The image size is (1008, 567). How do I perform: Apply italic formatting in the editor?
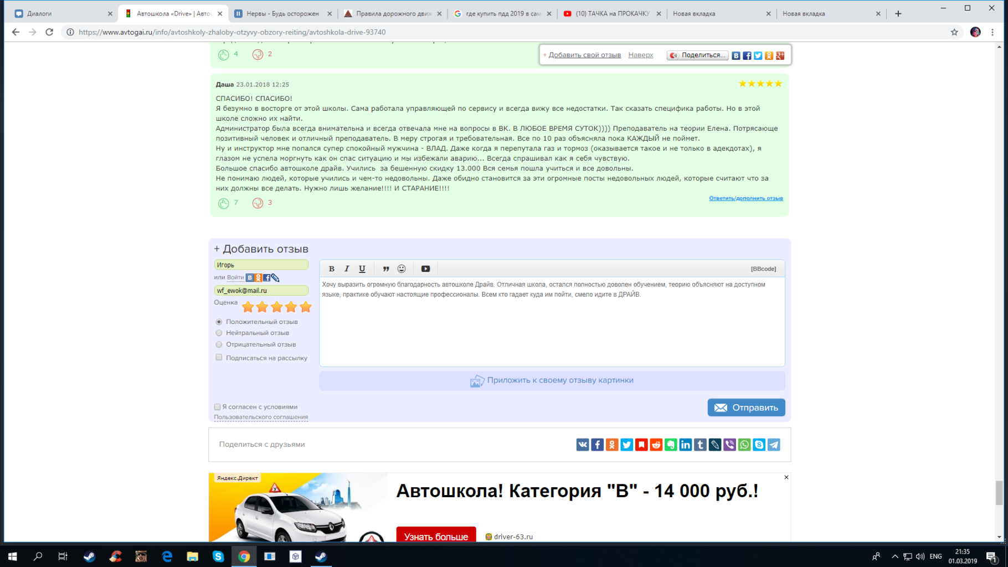[x=347, y=269]
